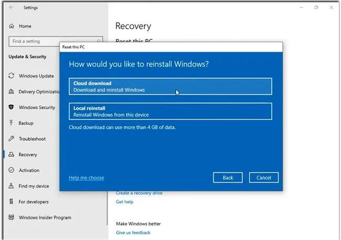
Task: Click the 'How would you like to reinstall Windows?' heading
Action: click(x=138, y=64)
